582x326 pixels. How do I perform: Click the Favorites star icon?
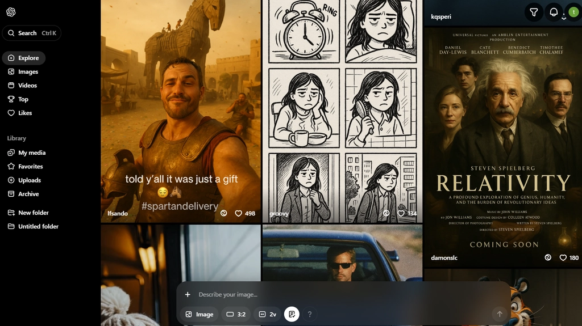coord(11,166)
